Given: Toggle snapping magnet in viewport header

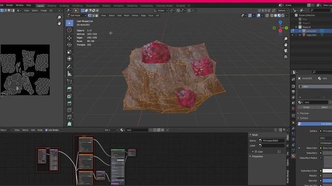Looking at the screenshot, I should point(178,10).
